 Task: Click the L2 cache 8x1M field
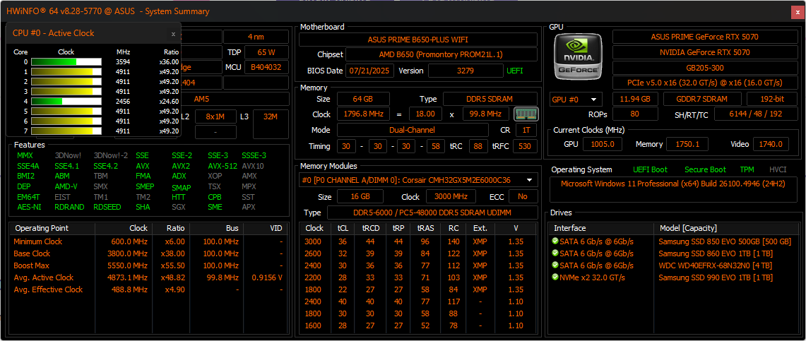click(x=216, y=116)
